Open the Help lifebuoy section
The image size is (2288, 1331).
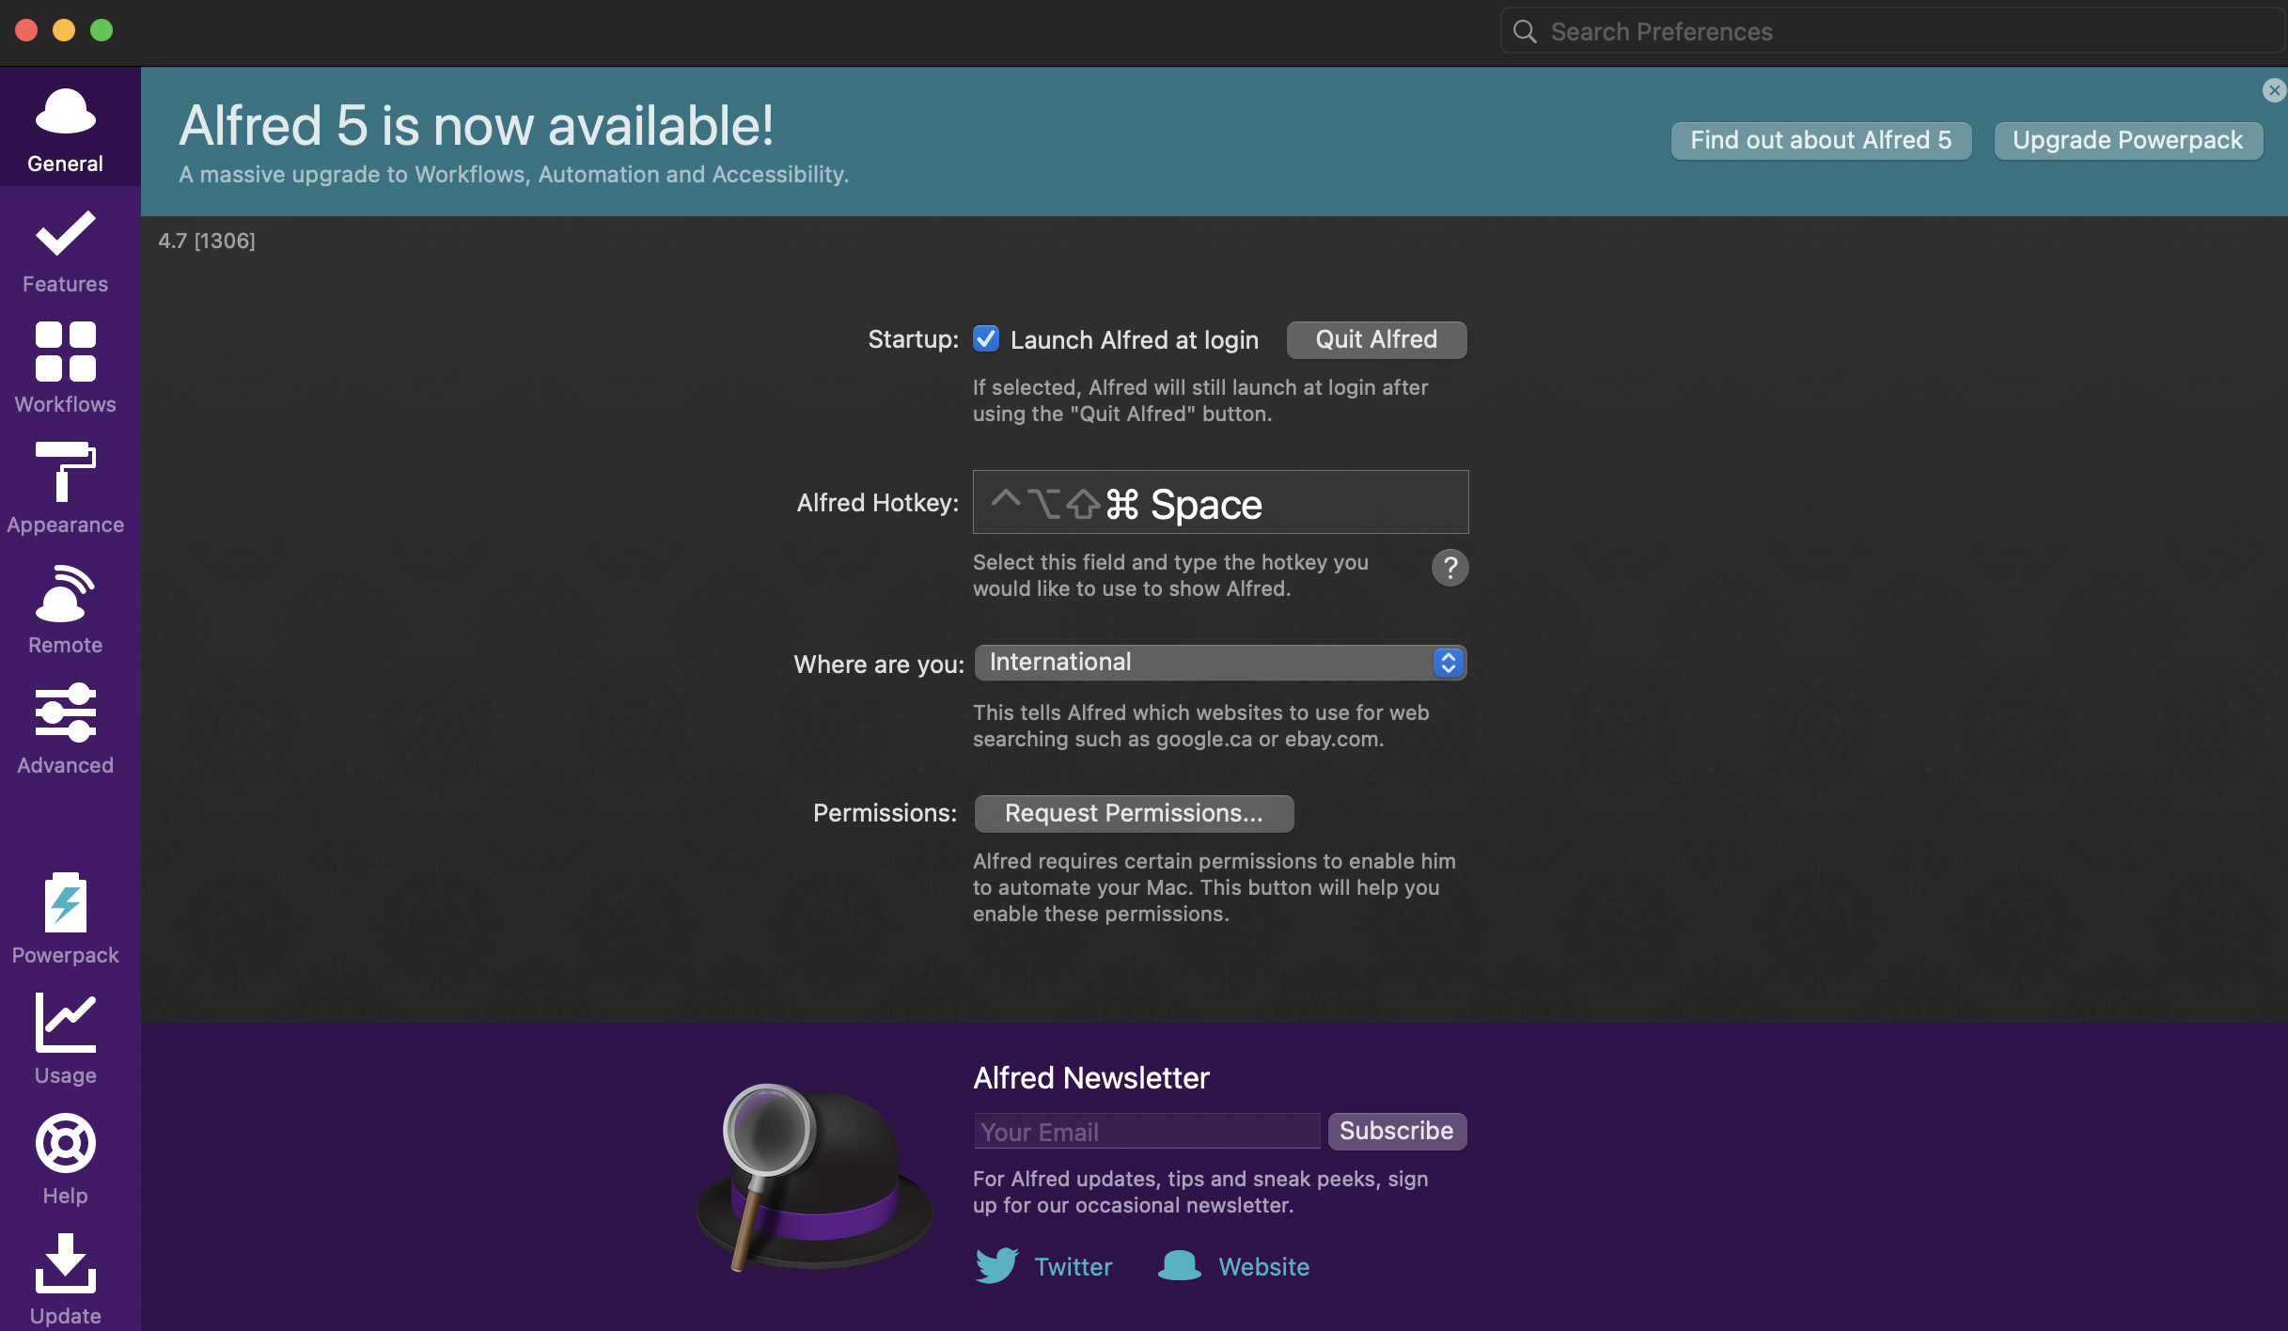pyautogui.click(x=66, y=1160)
